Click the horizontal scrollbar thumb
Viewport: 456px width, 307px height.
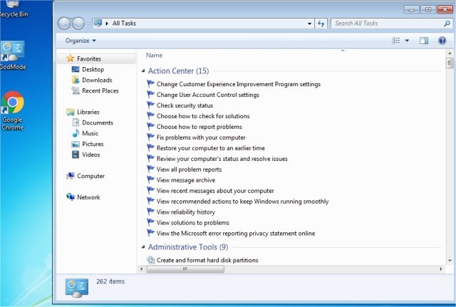[184, 269]
